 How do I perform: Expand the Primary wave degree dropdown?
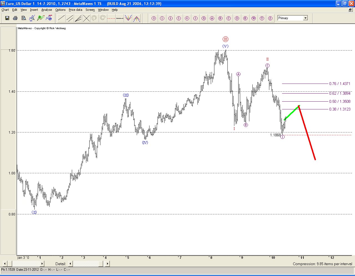click(x=305, y=18)
